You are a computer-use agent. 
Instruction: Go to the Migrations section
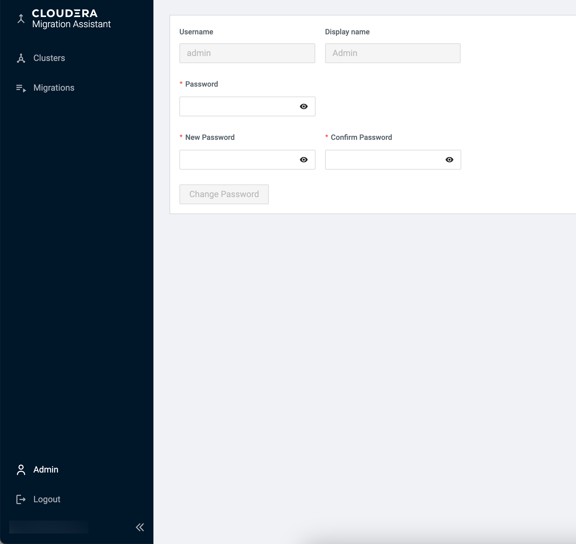(54, 88)
